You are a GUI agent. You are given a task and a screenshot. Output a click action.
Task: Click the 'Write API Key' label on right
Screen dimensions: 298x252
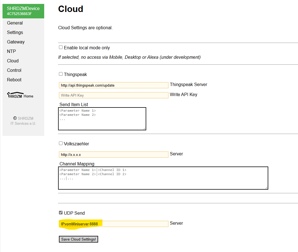click(183, 95)
